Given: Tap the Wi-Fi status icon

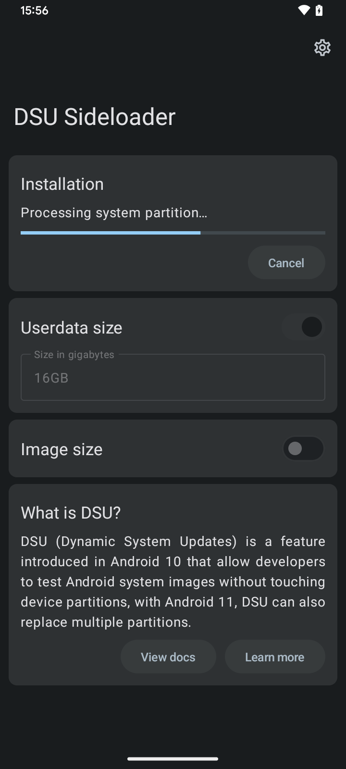Looking at the screenshot, I should (304, 10).
